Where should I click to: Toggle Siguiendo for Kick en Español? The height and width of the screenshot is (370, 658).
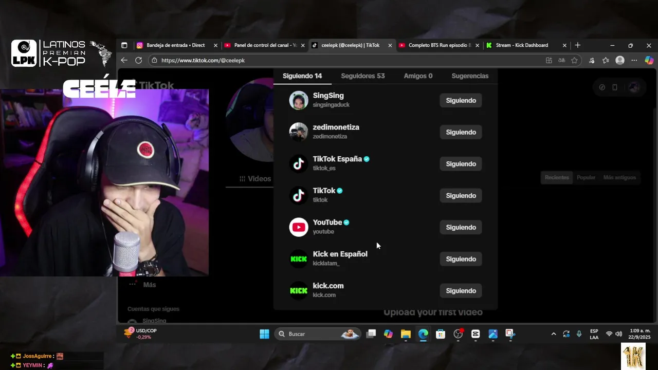(461, 259)
